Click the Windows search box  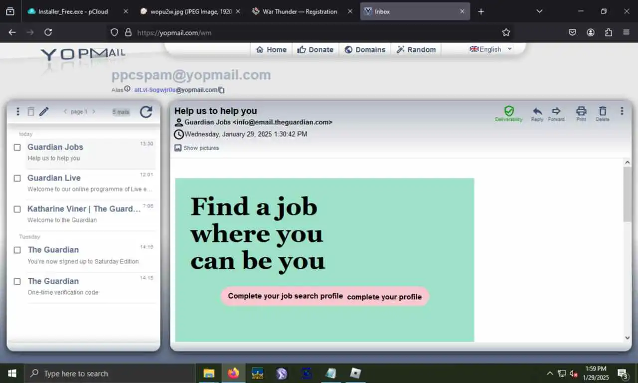pyautogui.click(x=110, y=374)
